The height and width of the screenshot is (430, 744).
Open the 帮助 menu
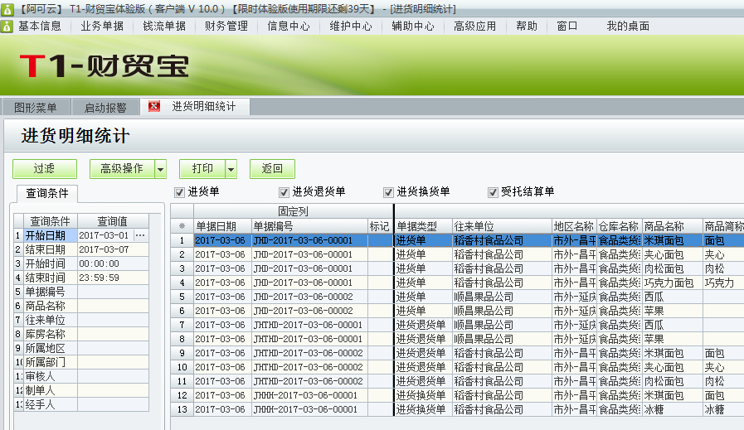click(x=527, y=26)
